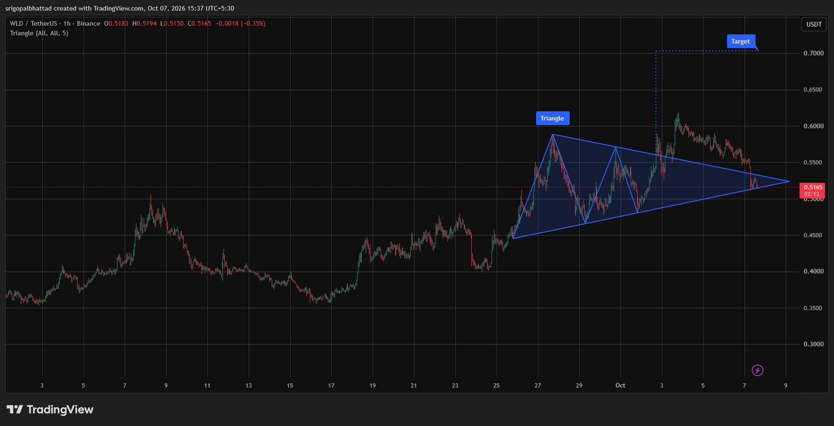Click the −0.0018 (−0.35%) change value
Viewport: 834px width, 426px height.
coord(241,23)
